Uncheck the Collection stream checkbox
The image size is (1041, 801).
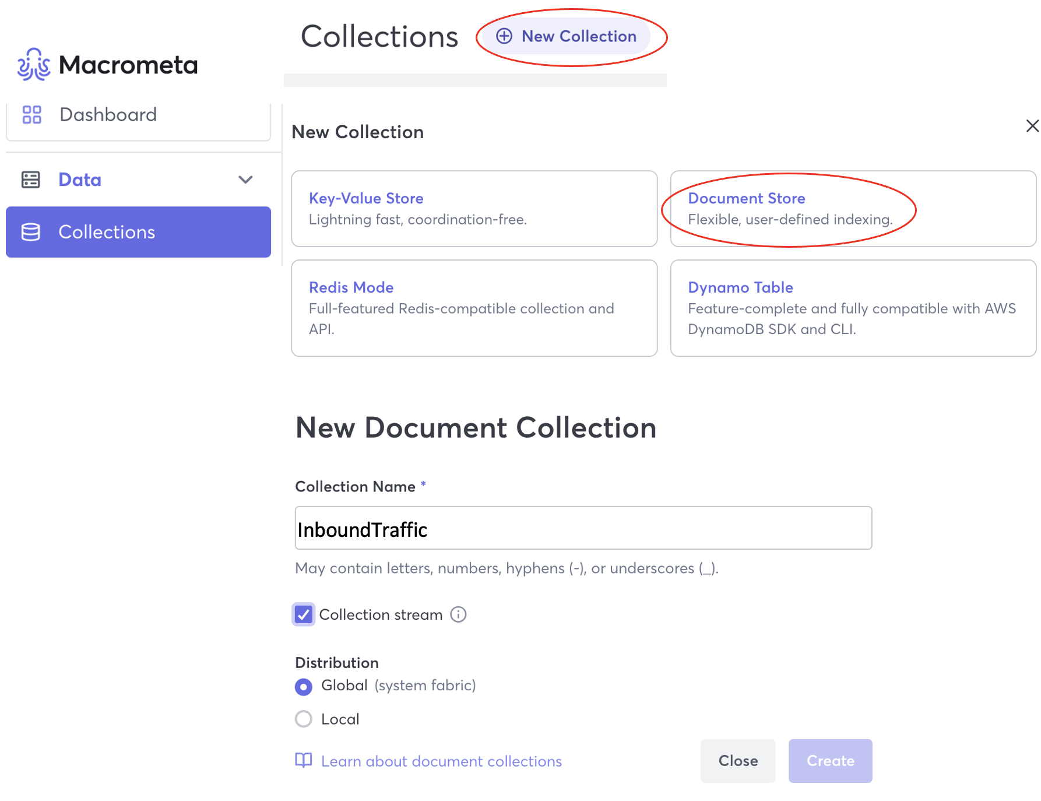pos(303,614)
